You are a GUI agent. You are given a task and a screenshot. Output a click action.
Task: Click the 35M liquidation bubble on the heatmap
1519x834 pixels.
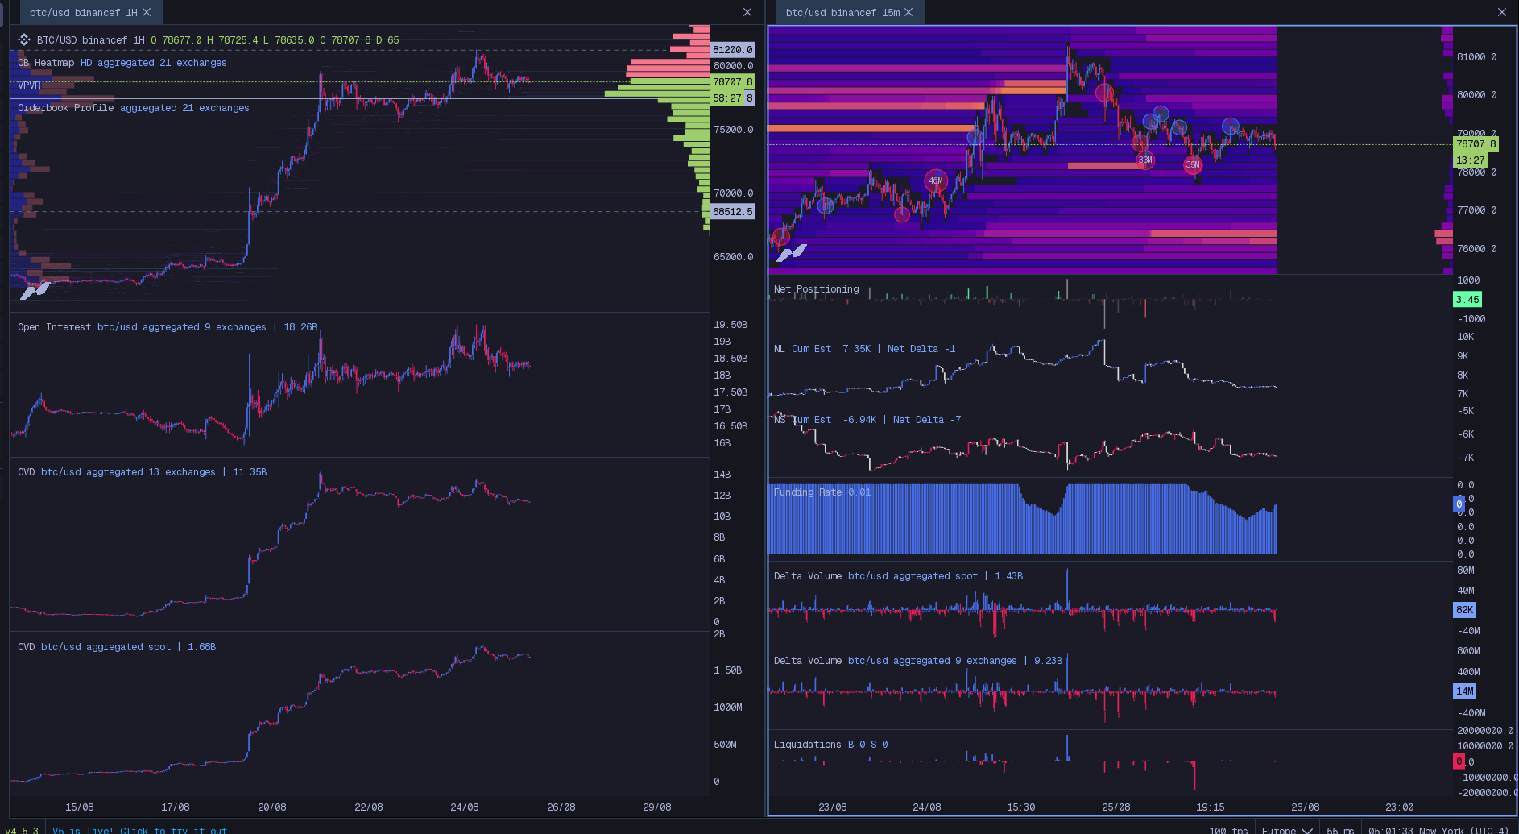(x=1193, y=164)
